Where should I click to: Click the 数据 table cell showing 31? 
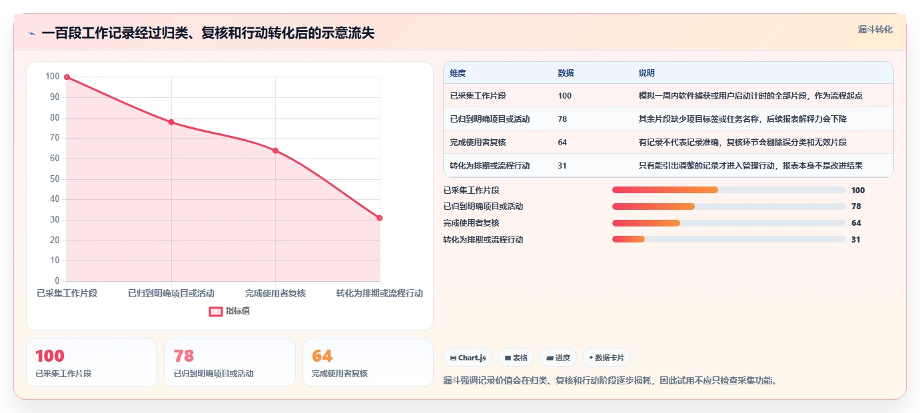[x=562, y=166]
